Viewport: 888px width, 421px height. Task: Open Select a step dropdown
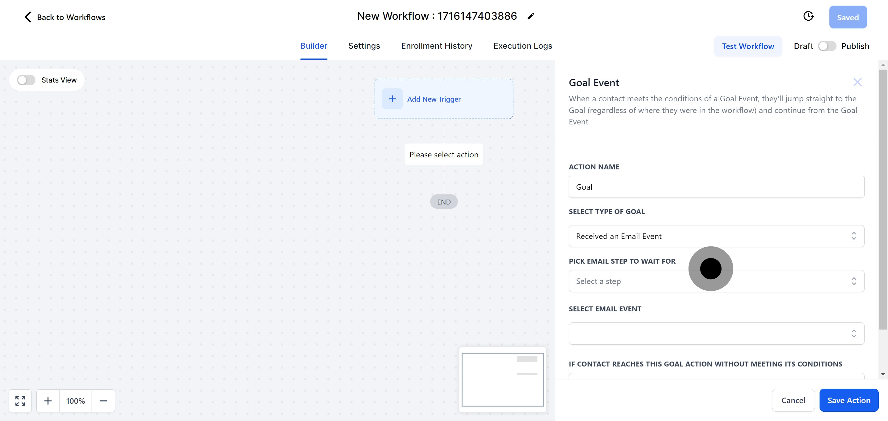click(716, 281)
